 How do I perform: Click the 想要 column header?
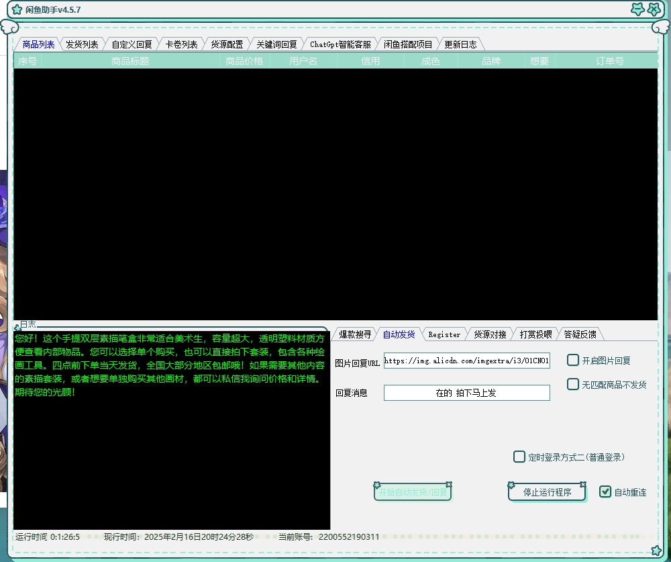pyautogui.click(x=539, y=61)
